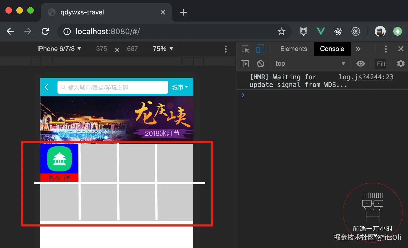Screen dimensions: 408x248
Task: Click the browser forward arrow
Action: coord(28,31)
